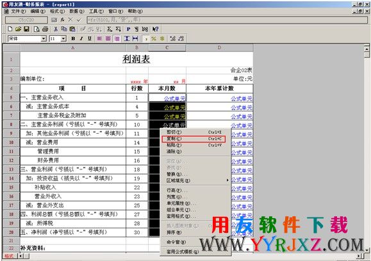This screenshot has height=261, width=371.
Task: Click the Print Preview icon
Action: pos(37,29)
